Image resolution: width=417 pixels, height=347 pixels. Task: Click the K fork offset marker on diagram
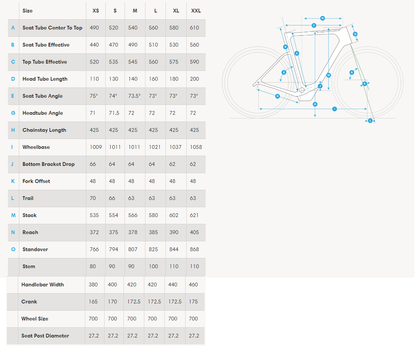[365, 83]
